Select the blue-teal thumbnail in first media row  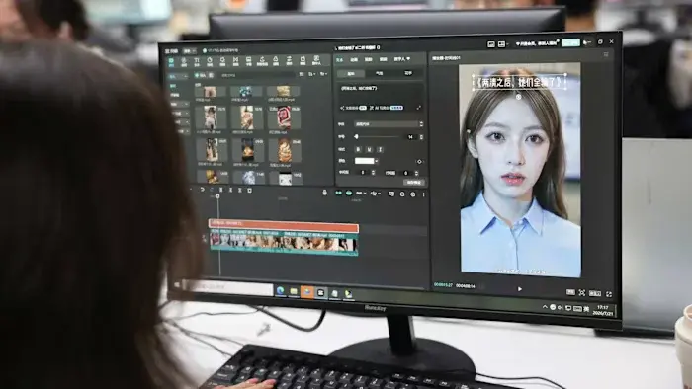[246, 91]
